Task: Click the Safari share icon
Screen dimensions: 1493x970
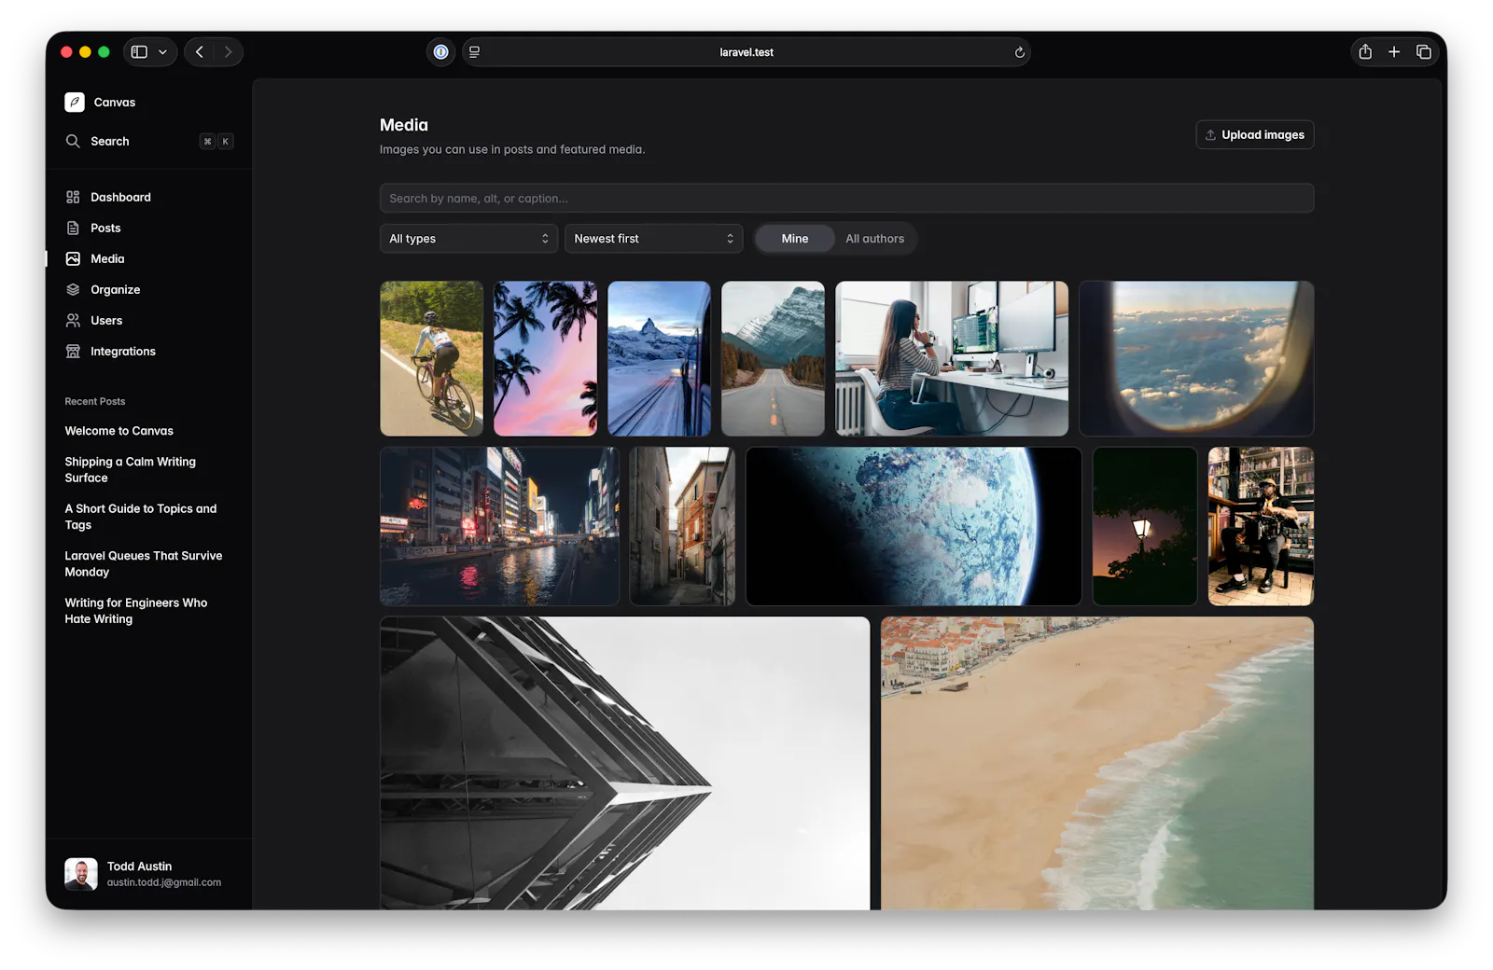Action: pyautogui.click(x=1365, y=52)
